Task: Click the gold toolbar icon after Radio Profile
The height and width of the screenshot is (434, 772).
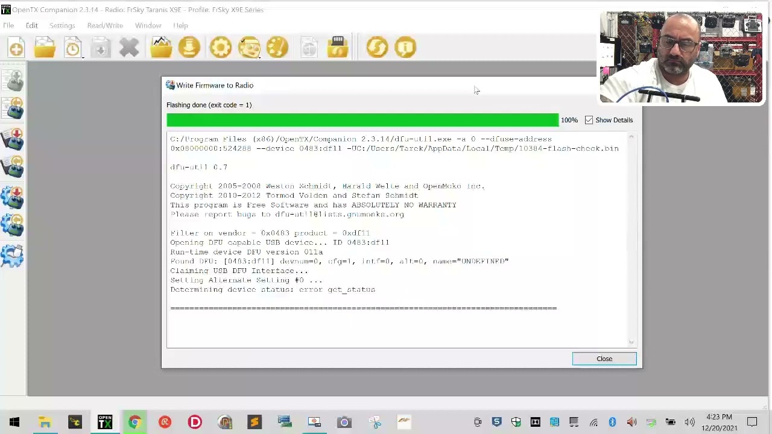Action: 277,48
